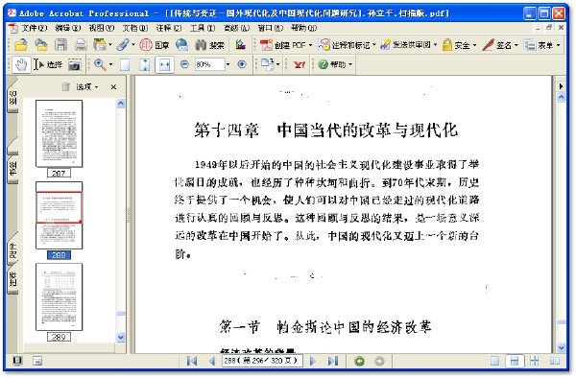Take a snapshot with the camera tool
576x378 pixels.
tap(75, 65)
